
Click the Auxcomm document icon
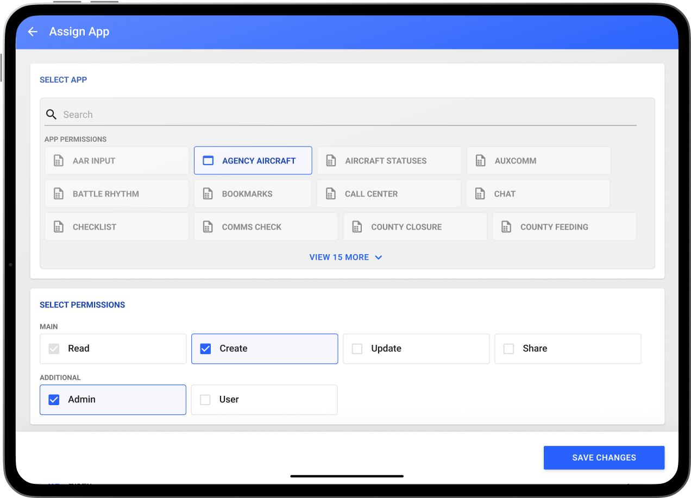tap(480, 161)
